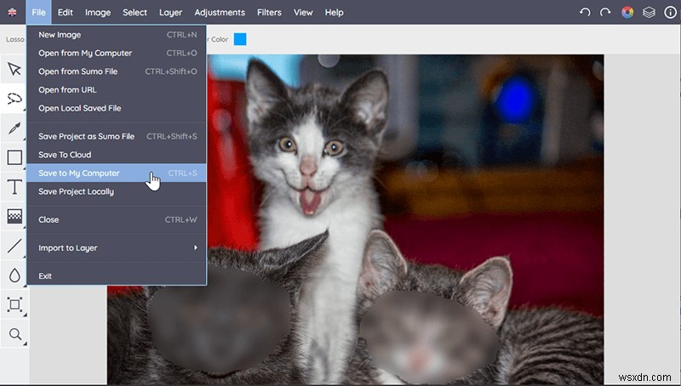The image size is (681, 386).
Task: Open the Help menu
Action: point(334,13)
